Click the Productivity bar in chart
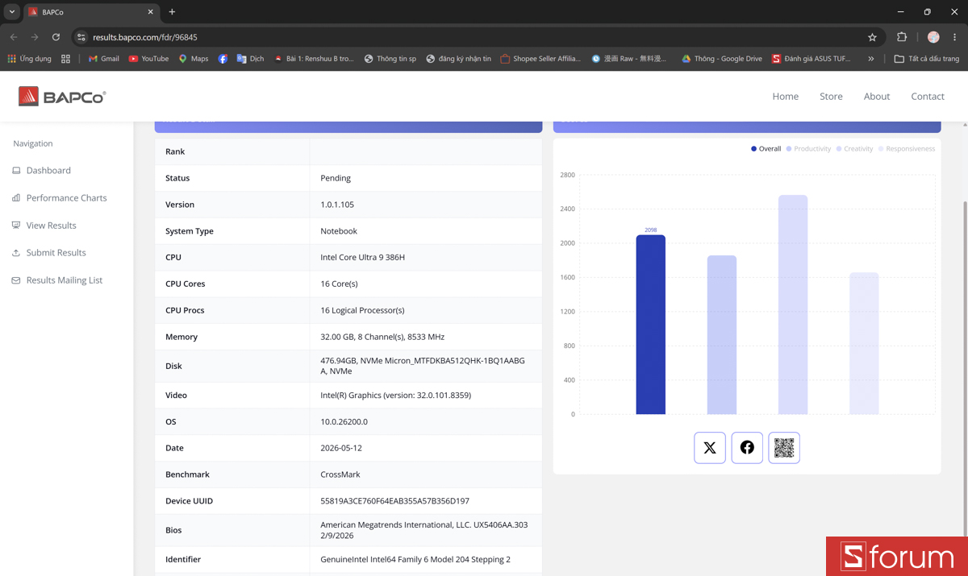968x576 pixels. (x=722, y=335)
